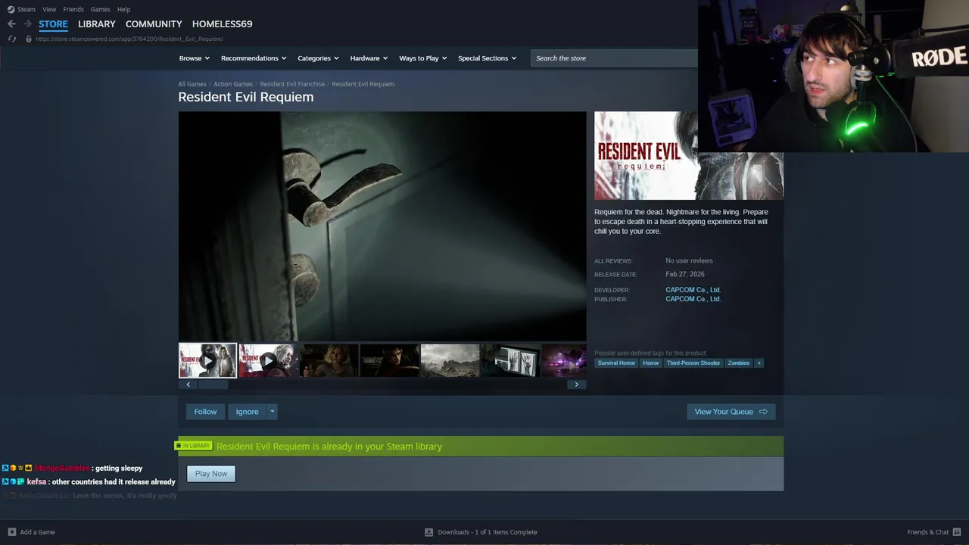Select the Horror tag
969x545 pixels.
651,363
